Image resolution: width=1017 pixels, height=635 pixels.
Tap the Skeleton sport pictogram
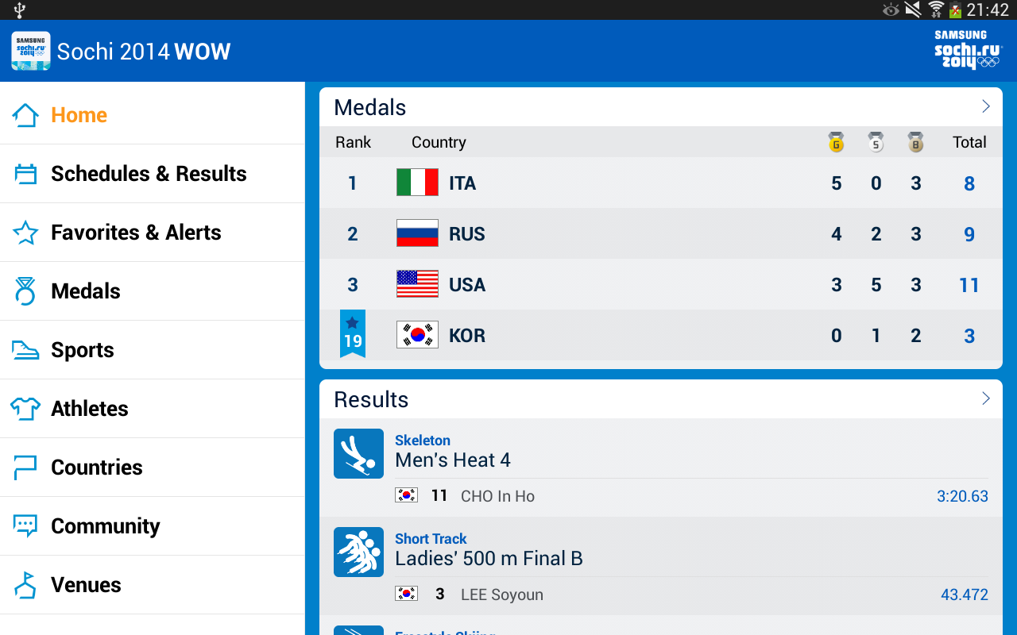(358, 454)
